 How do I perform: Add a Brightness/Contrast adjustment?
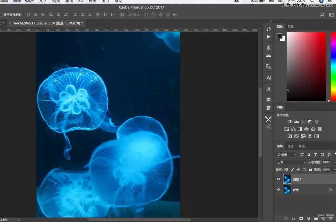[290, 122]
